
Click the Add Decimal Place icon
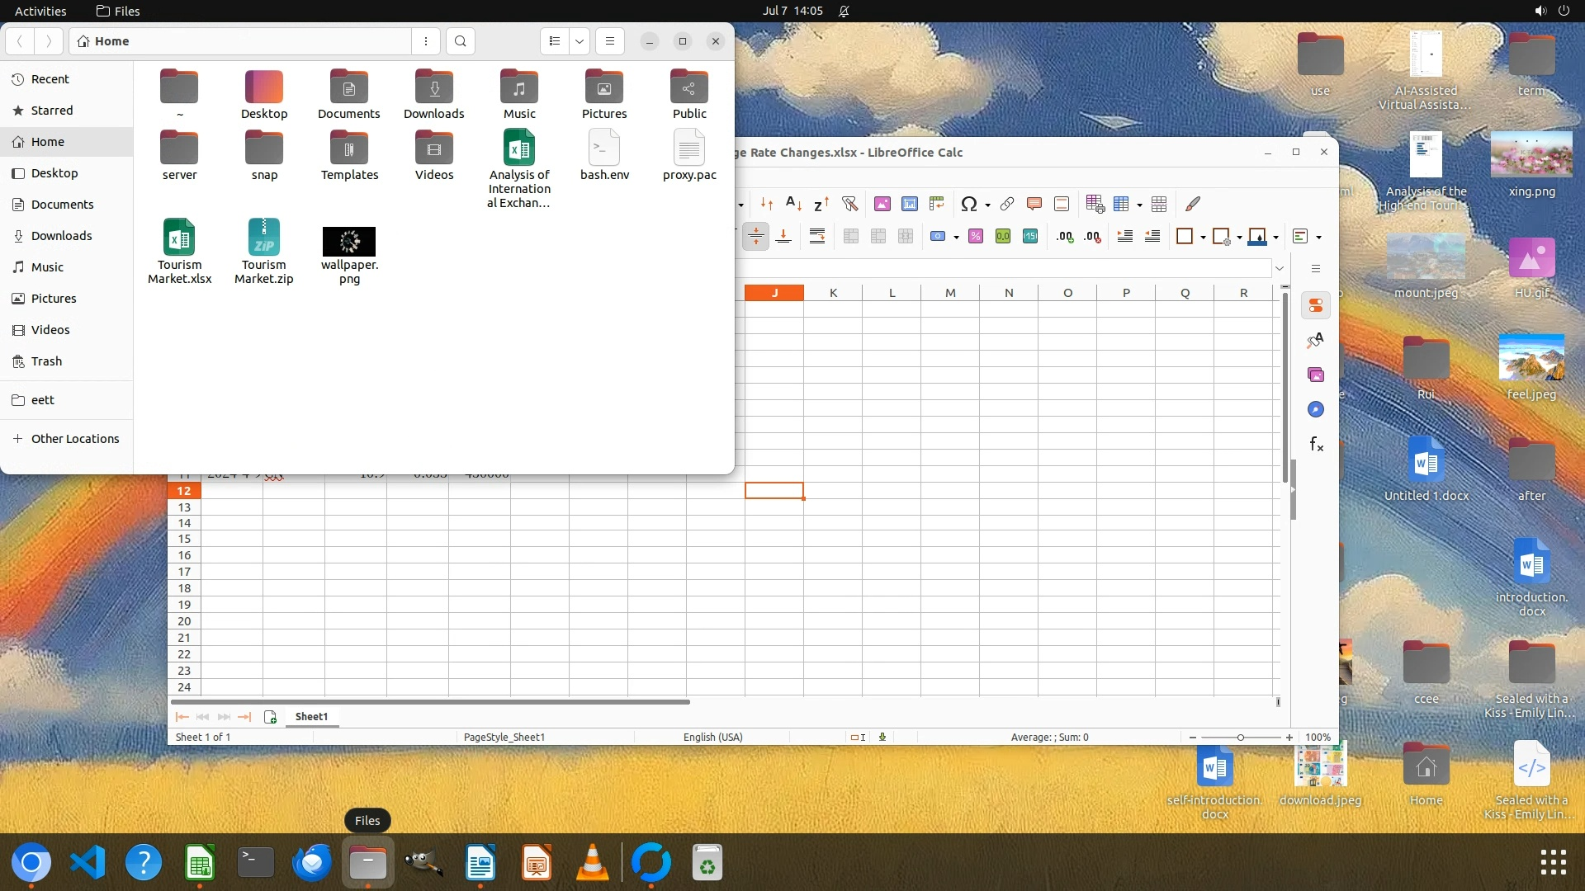1065,237
